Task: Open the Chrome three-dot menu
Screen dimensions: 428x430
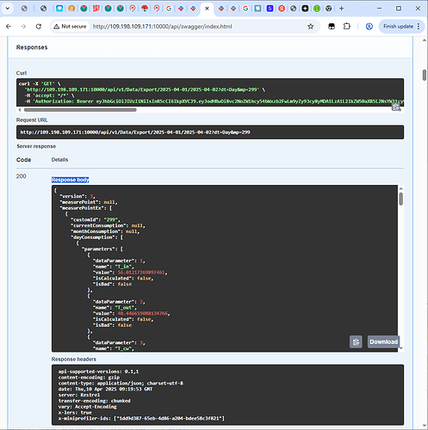Action: (x=419, y=27)
